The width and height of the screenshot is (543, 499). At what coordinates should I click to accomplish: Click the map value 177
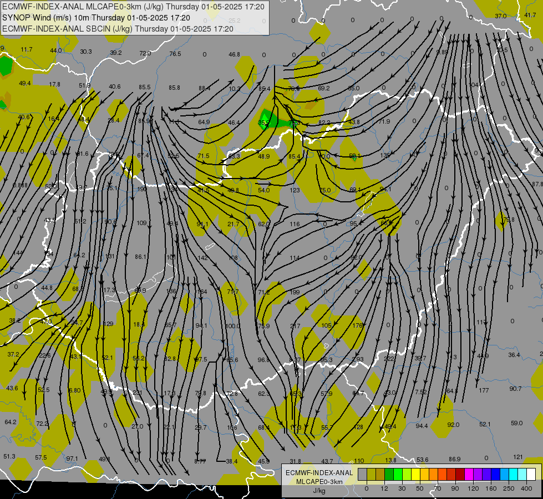tap(484, 390)
